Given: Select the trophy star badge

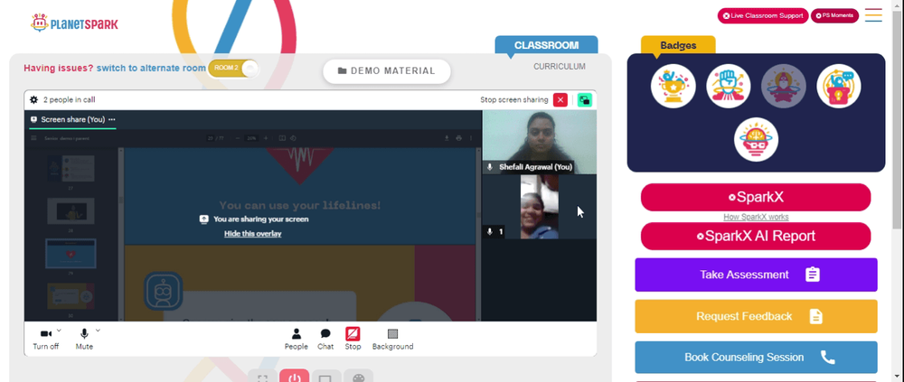Looking at the screenshot, I should 673,86.
